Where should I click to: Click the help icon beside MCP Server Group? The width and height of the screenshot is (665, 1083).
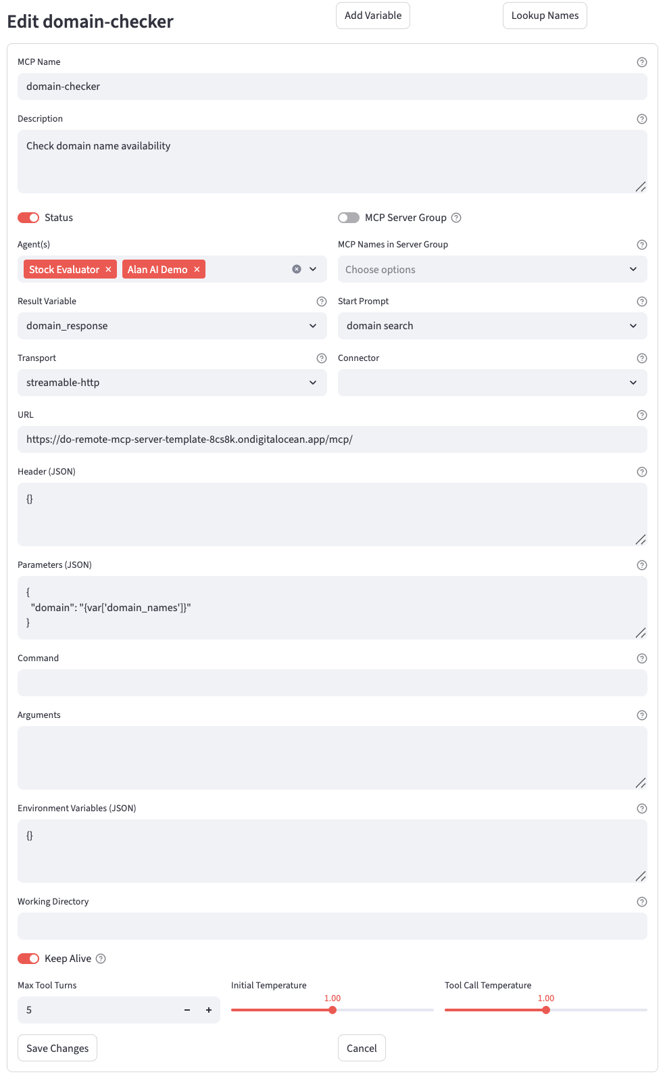pos(456,218)
